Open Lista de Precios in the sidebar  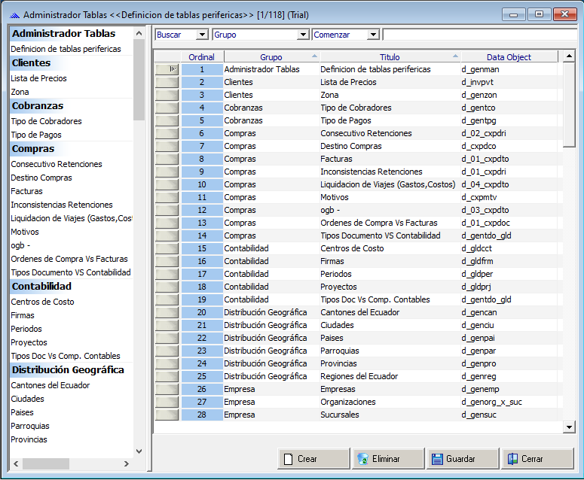[38, 78]
